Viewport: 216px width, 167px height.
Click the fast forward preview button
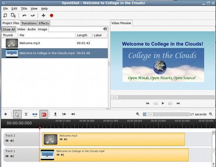click(170, 103)
